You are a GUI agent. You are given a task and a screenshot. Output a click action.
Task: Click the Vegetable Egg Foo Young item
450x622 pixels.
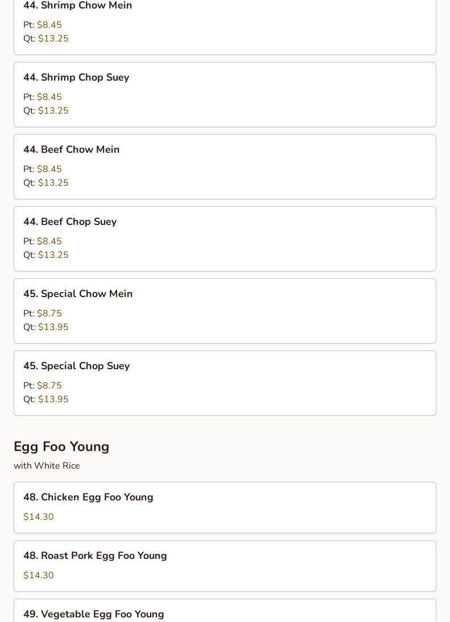[x=94, y=614]
